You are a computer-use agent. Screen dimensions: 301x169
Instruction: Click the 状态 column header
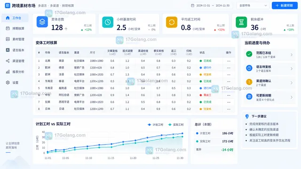202,53
